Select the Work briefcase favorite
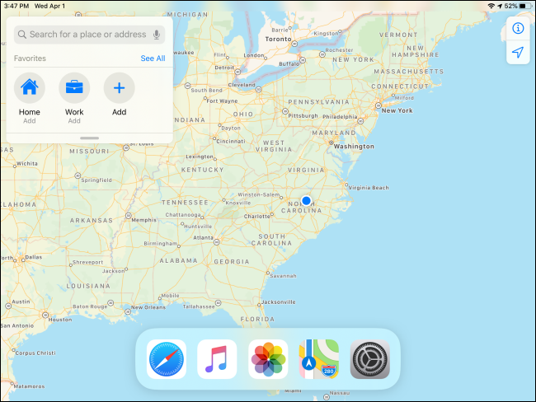The width and height of the screenshot is (536, 402). click(74, 88)
